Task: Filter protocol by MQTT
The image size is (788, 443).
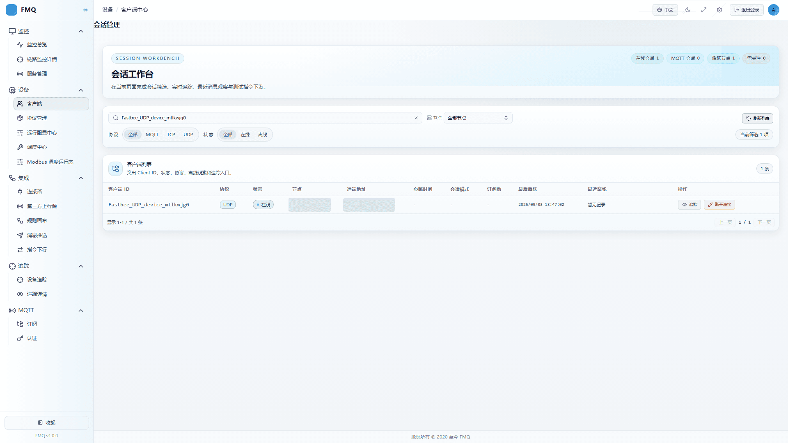Action: [152, 135]
